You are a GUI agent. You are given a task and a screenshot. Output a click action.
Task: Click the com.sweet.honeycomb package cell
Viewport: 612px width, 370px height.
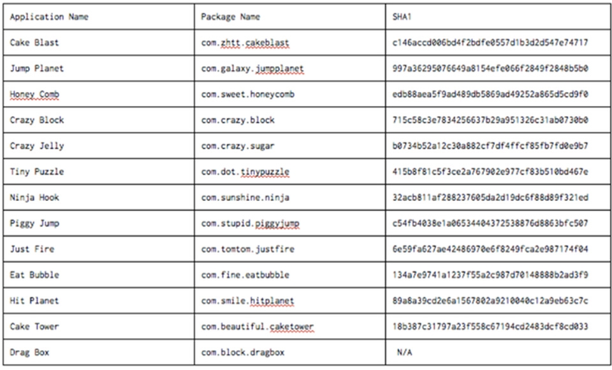pos(289,94)
